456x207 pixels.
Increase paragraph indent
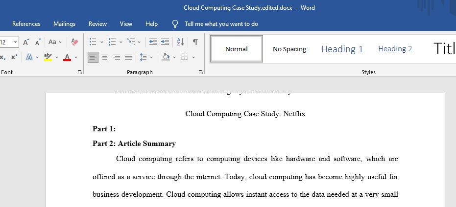[x=165, y=42]
